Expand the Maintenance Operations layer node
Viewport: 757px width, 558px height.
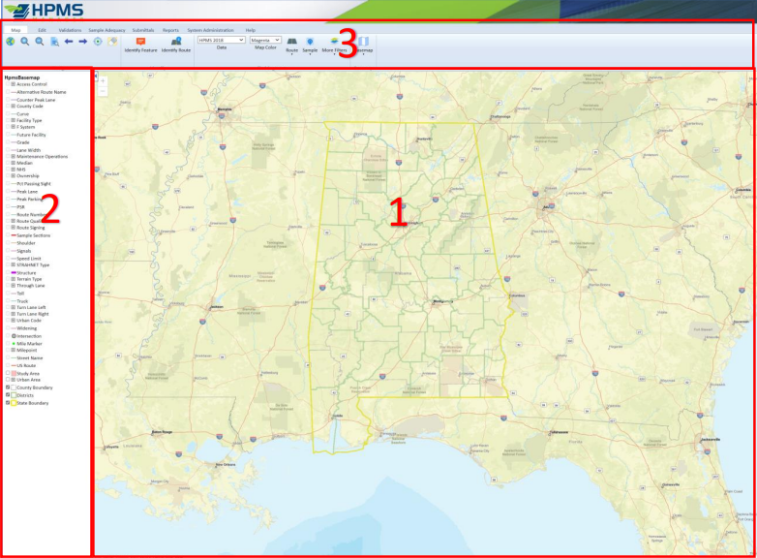coord(14,157)
